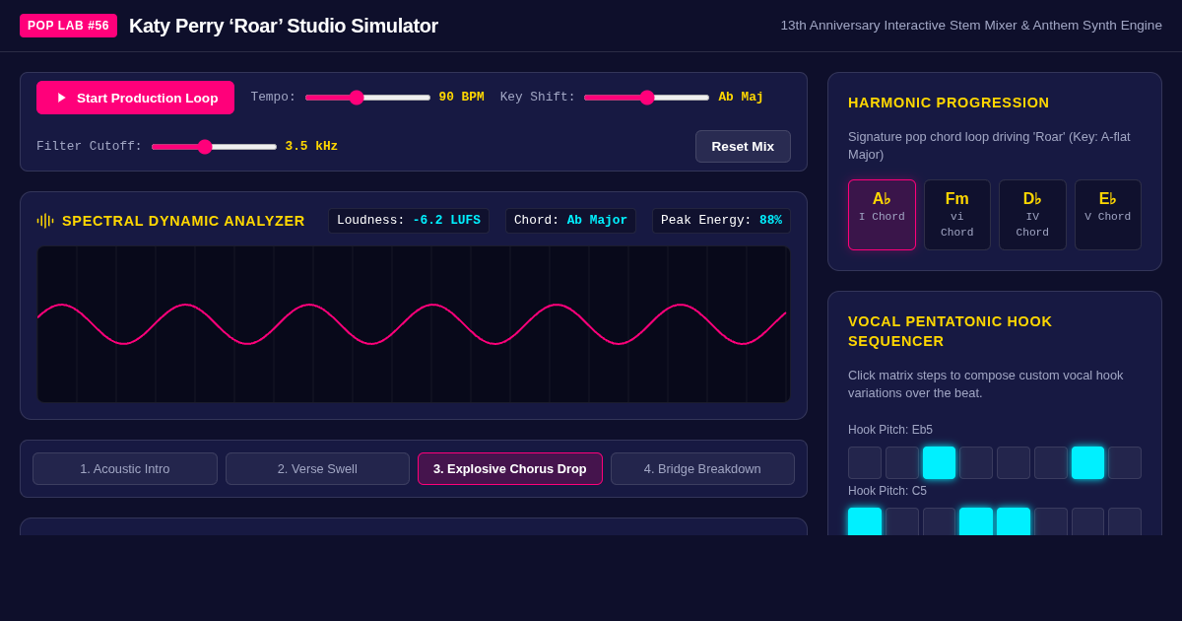Click the Katy Perry 'Roar' Studio Simulator title

pyautogui.click(x=284, y=26)
